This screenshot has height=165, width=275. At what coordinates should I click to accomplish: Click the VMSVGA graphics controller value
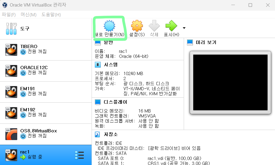pyautogui.click(x=147, y=116)
